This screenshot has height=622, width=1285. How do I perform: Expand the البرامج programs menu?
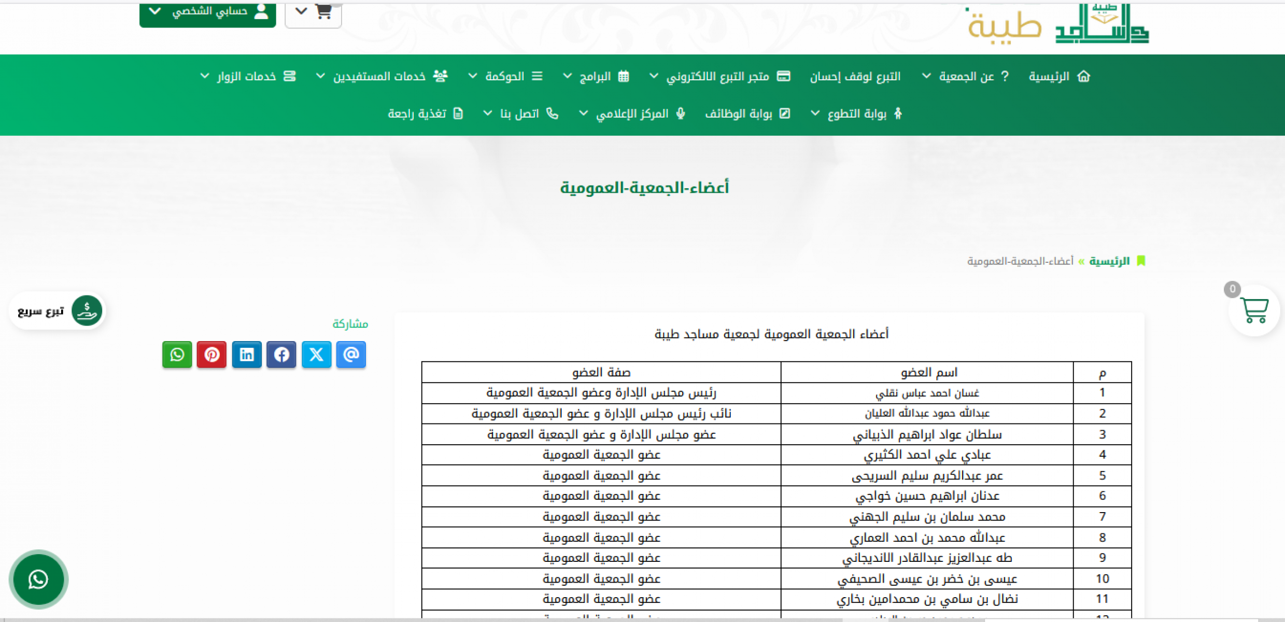(596, 77)
